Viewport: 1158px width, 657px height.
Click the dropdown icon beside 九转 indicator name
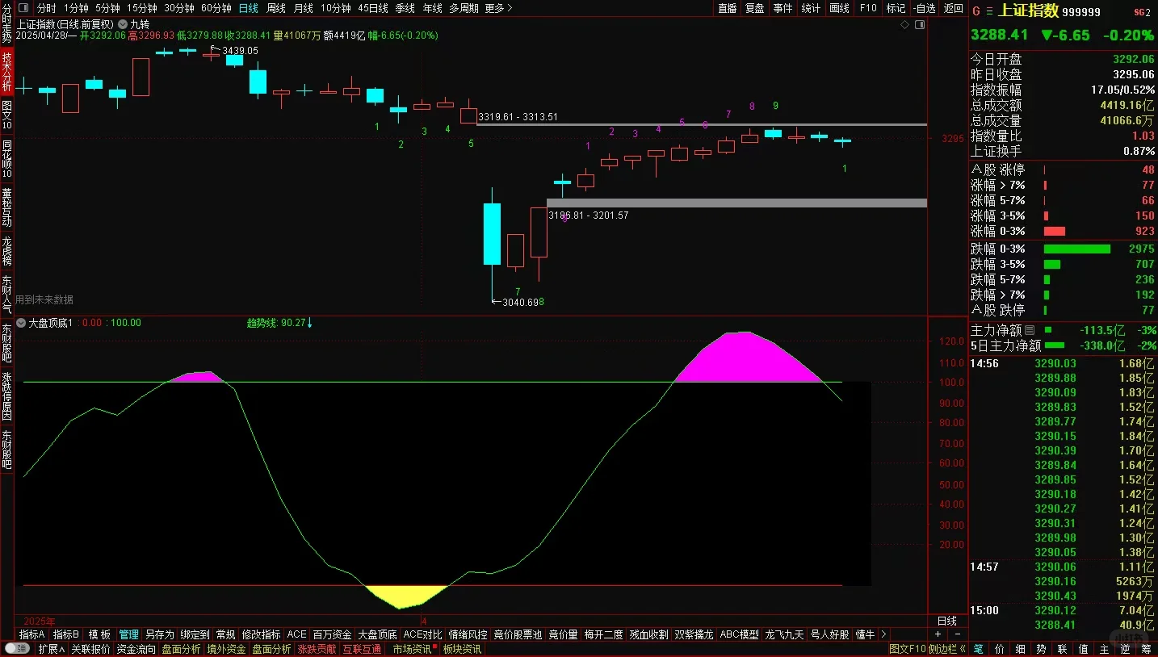coord(123,24)
